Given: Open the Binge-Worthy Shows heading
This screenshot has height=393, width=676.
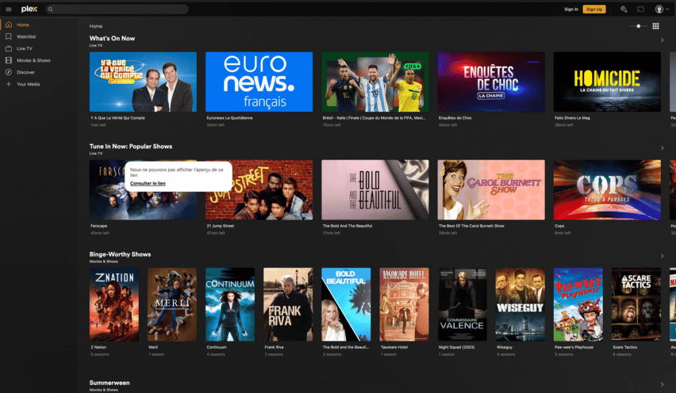Looking at the screenshot, I should [120, 255].
